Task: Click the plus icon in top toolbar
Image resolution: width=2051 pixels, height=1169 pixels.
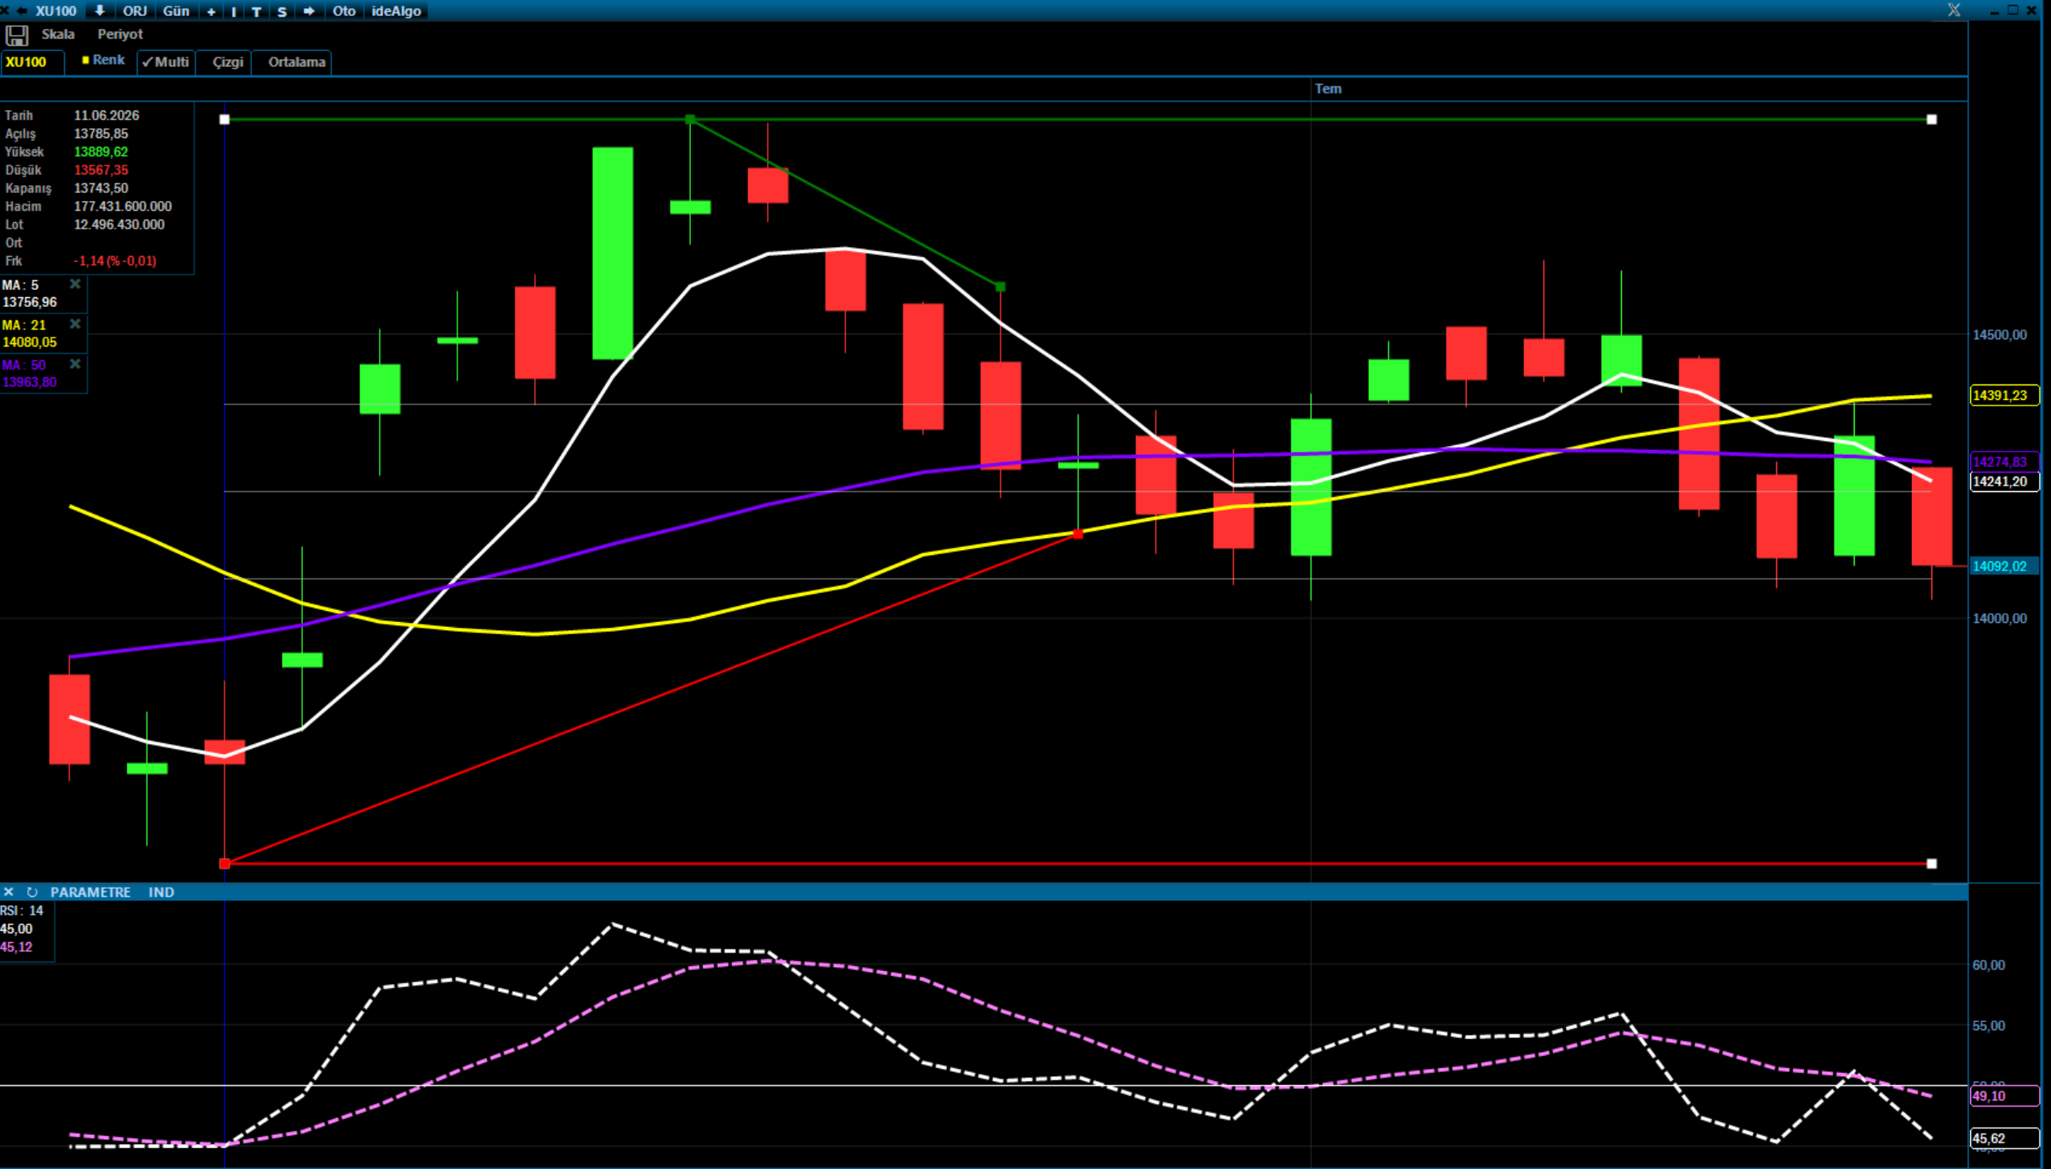Action: (x=212, y=11)
